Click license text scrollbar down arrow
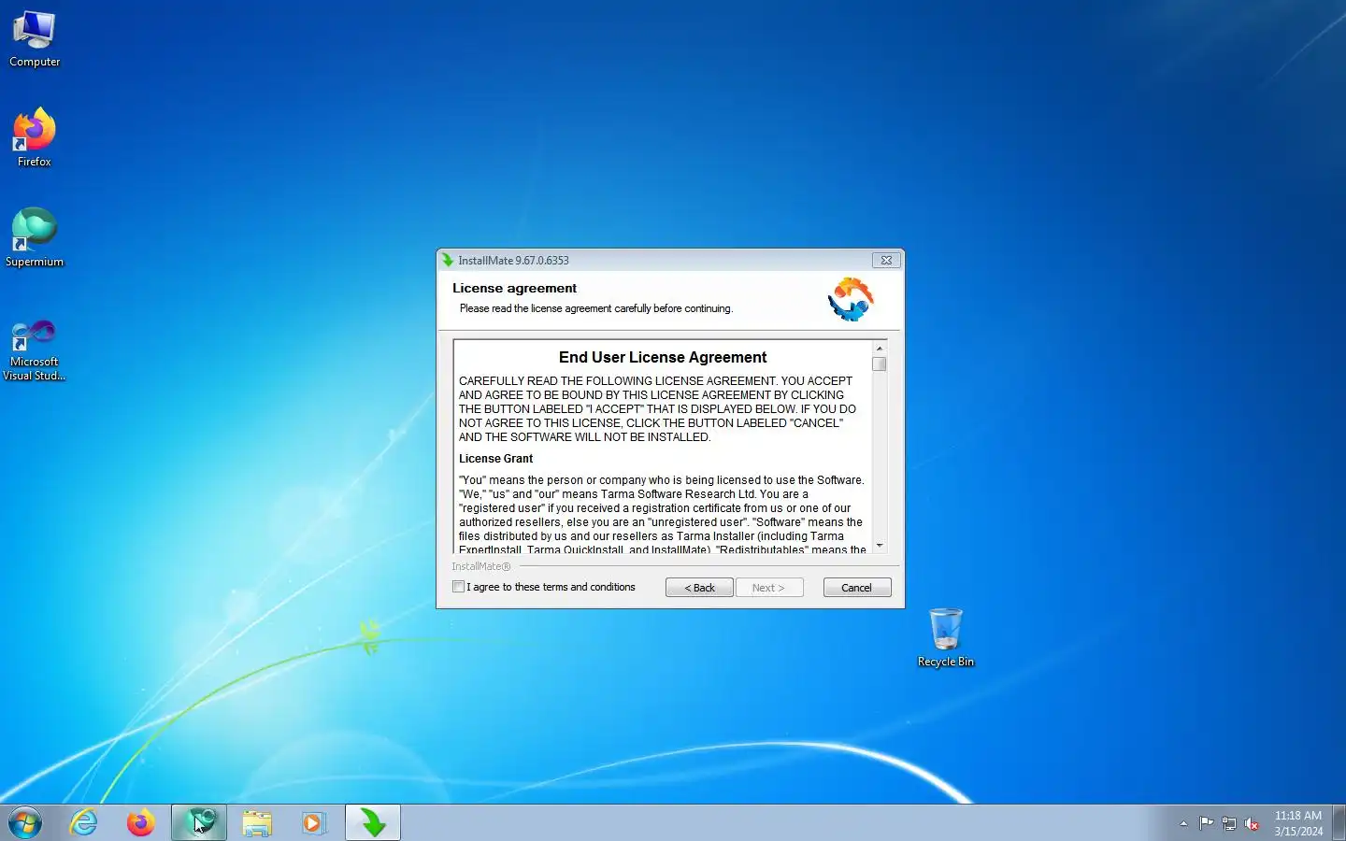This screenshot has width=1346, height=841. (880, 546)
